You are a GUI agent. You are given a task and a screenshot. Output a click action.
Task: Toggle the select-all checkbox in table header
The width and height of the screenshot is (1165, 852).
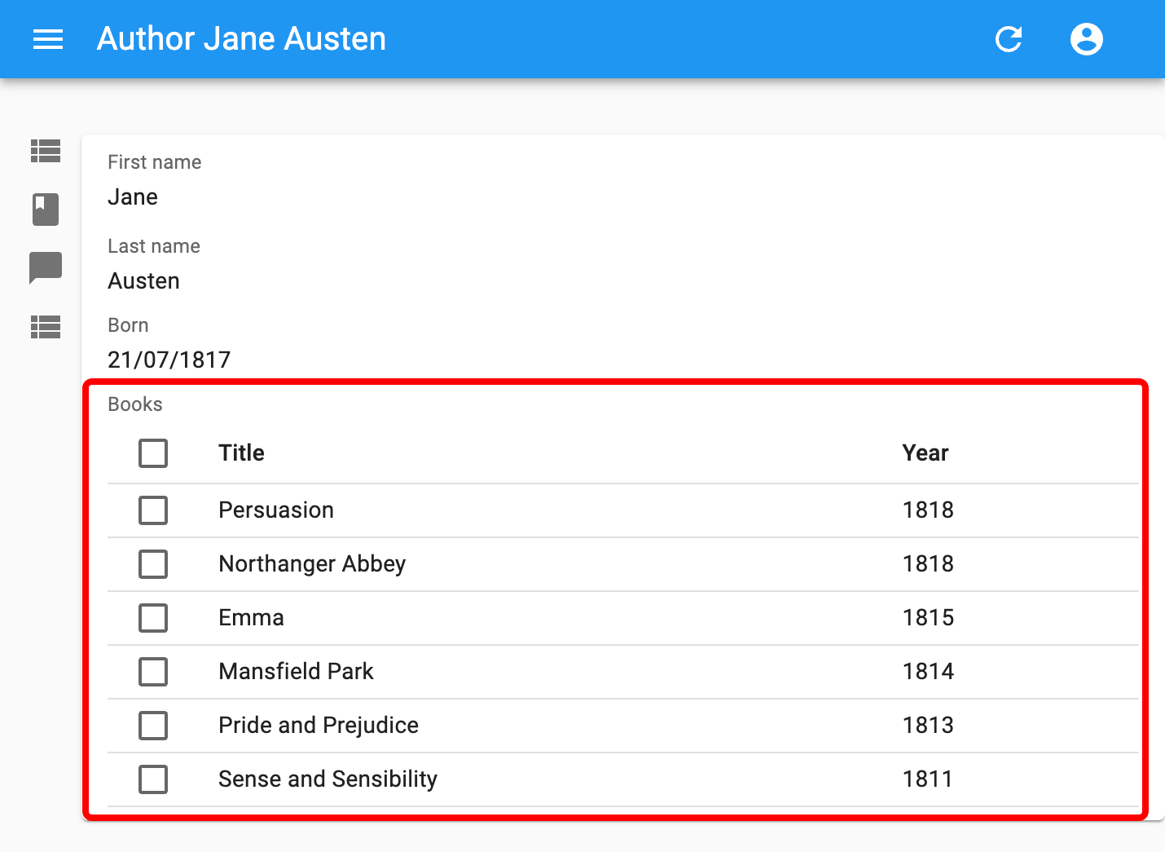(153, 453)
